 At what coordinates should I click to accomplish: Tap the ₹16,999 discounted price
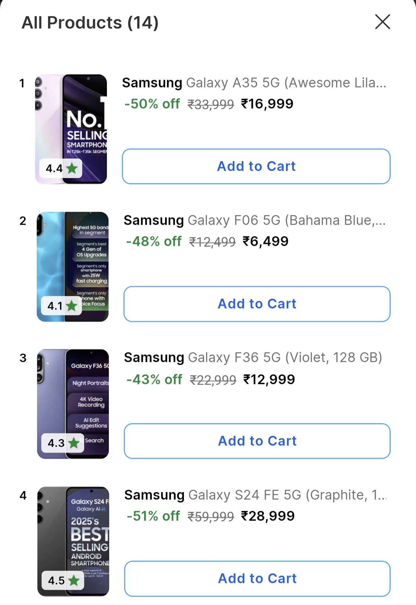pos(267,104)
